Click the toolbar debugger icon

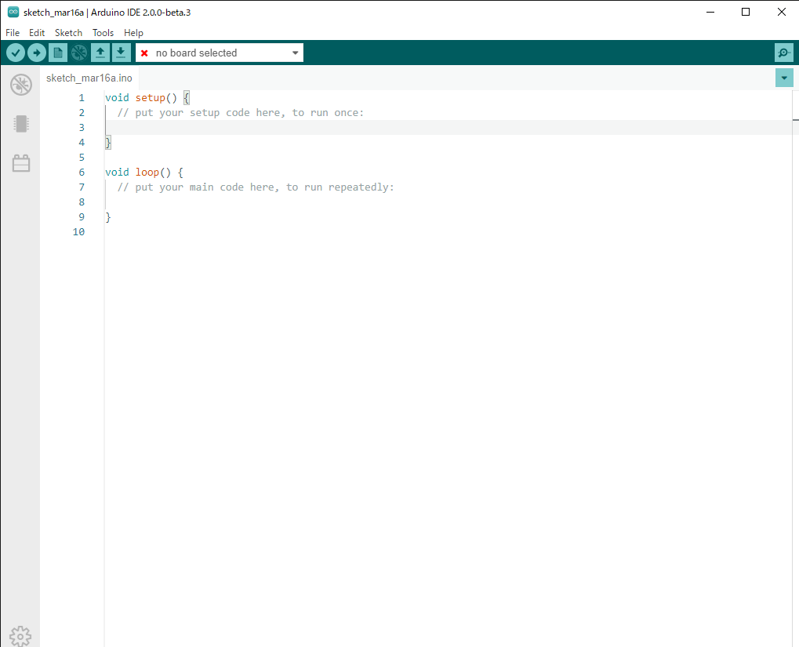[x=79, y=53]
